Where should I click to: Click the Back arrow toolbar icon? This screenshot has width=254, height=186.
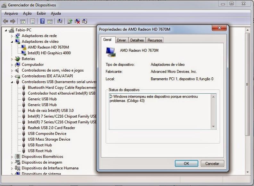point(5,21)
